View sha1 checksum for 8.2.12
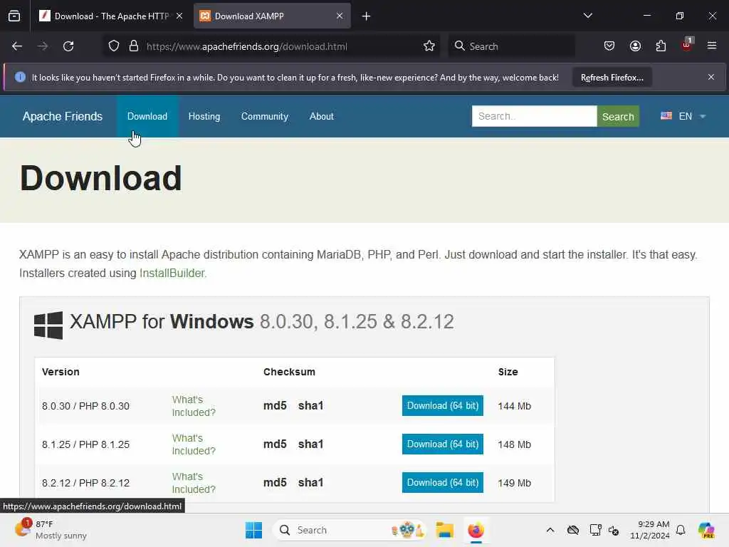 310,483
